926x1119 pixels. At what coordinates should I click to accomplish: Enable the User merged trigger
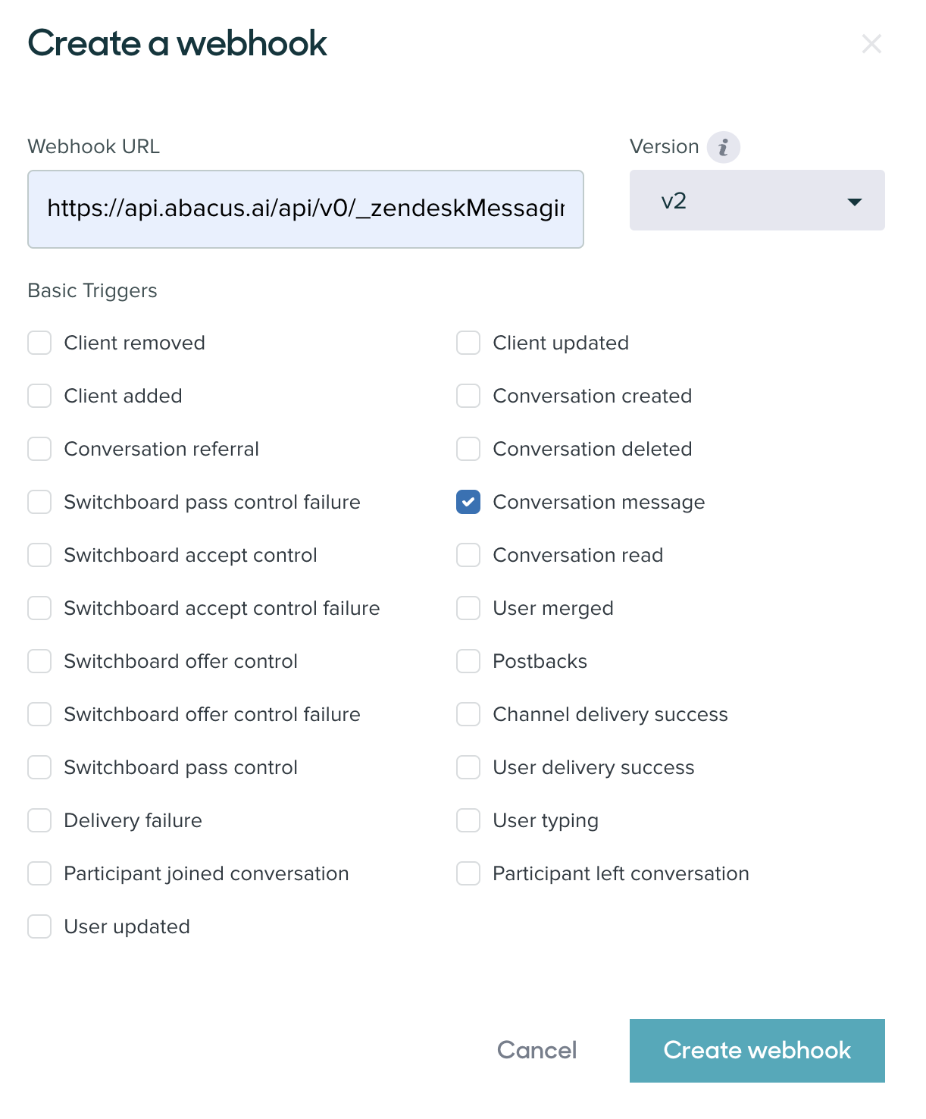[x=468, y=608]
